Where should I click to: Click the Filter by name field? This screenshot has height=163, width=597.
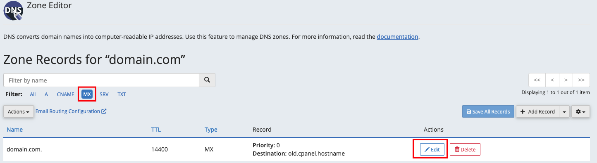point(101,80)
